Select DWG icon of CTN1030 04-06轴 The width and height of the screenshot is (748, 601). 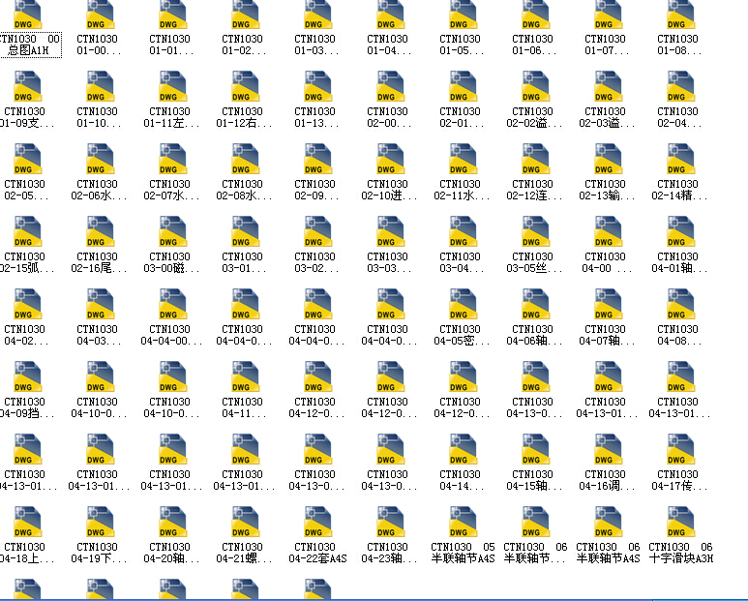[x=535, y=304]
